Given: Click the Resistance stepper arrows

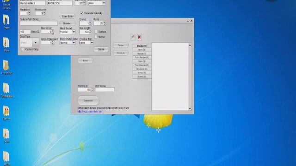Looking at the screenshot, I should 44,13.
